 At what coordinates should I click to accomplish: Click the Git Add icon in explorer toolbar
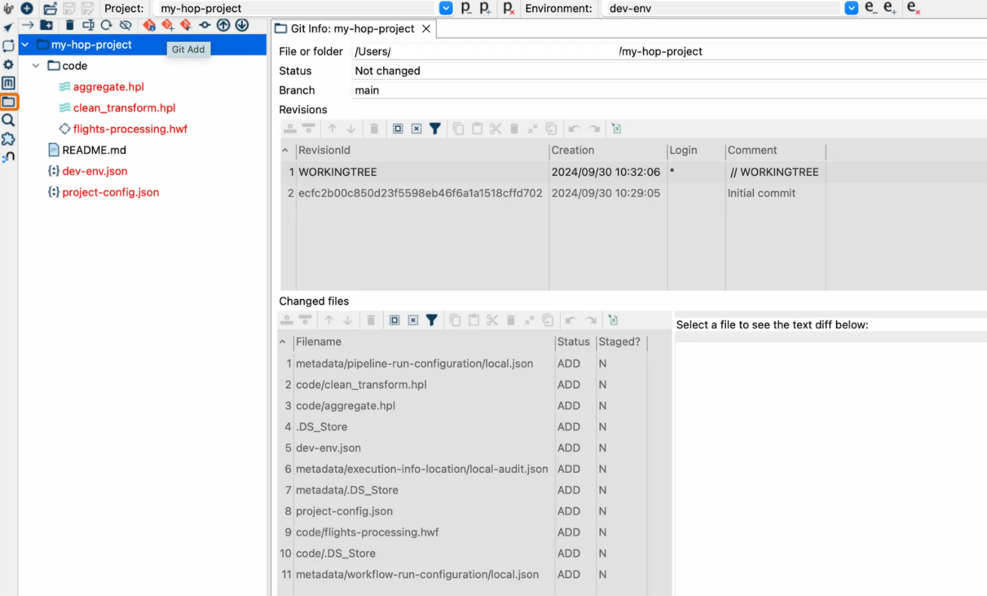[x=168, y=25]
